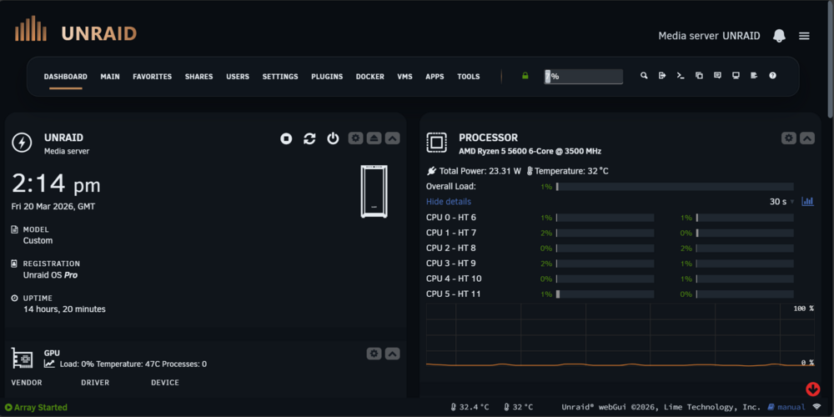Click the CPU 5 load bar
Screen dimensions: 834x417
tap(605, 294)
